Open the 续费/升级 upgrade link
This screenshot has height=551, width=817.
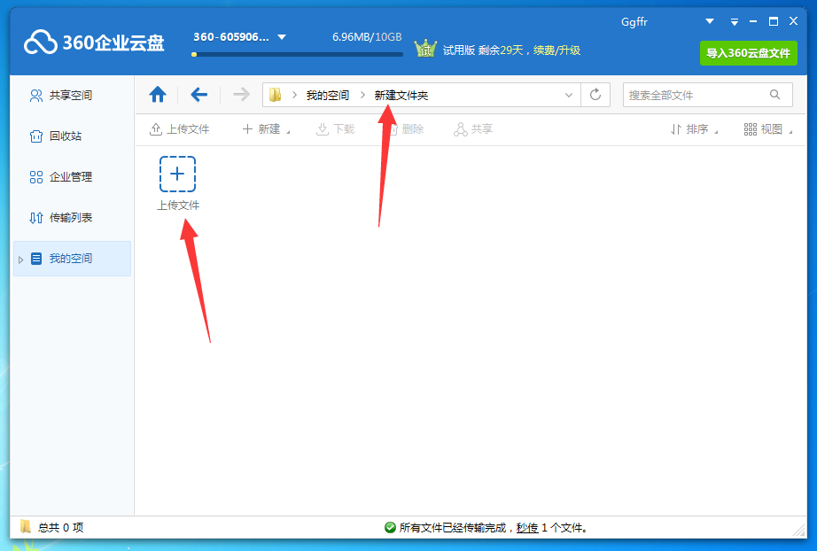(558, 50)
